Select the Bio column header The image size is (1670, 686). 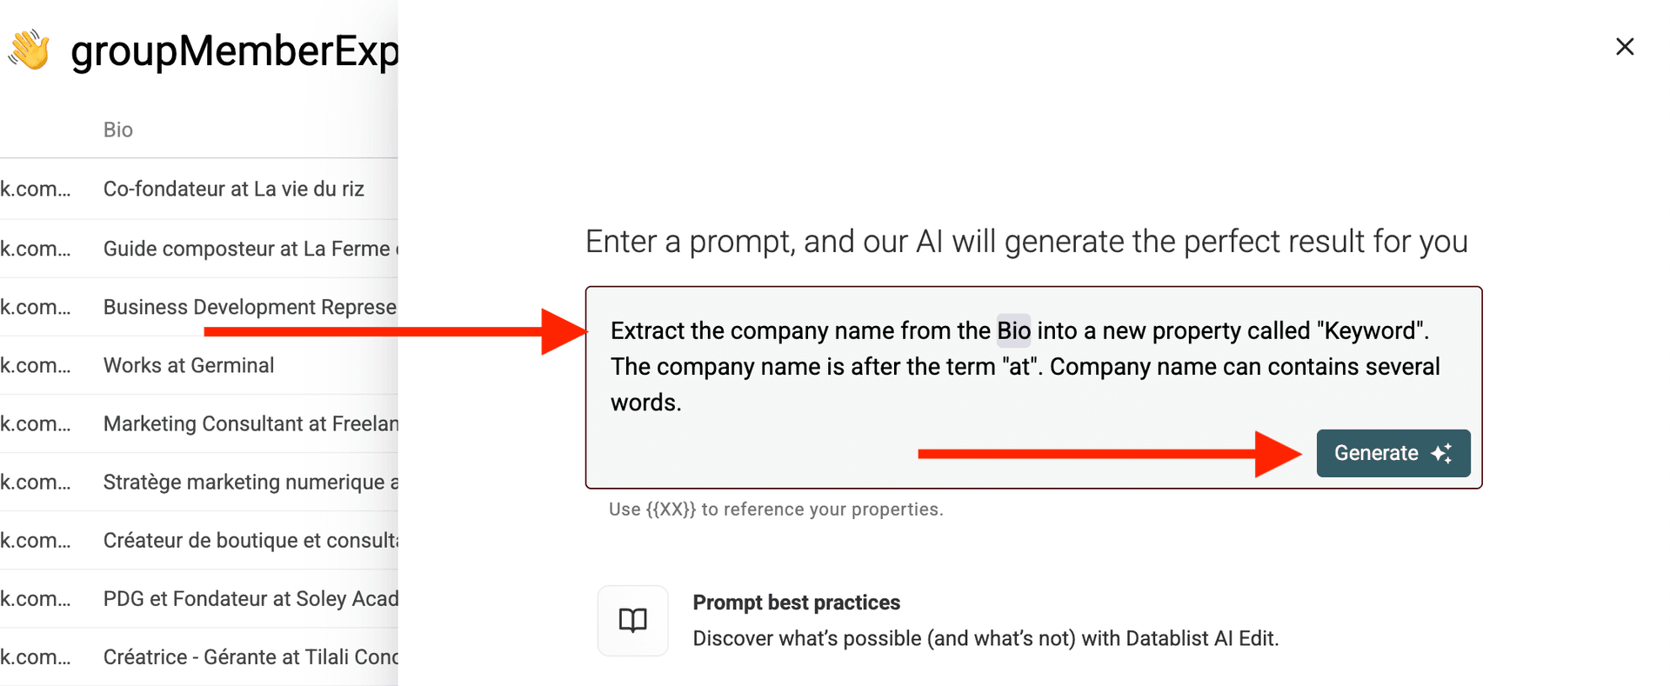[x=118, y=130]
